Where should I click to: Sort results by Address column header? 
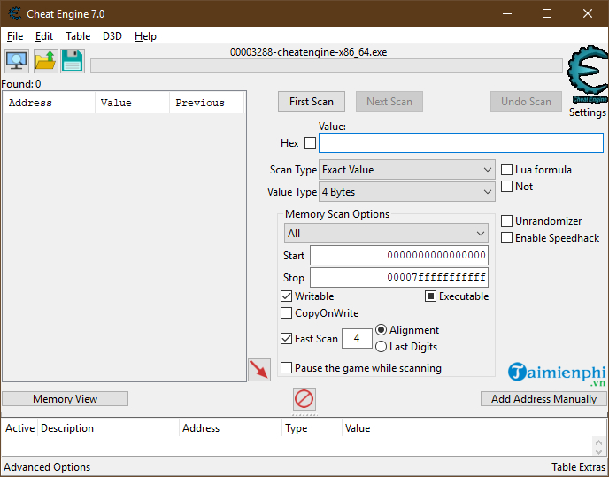(x=49, y=103)
